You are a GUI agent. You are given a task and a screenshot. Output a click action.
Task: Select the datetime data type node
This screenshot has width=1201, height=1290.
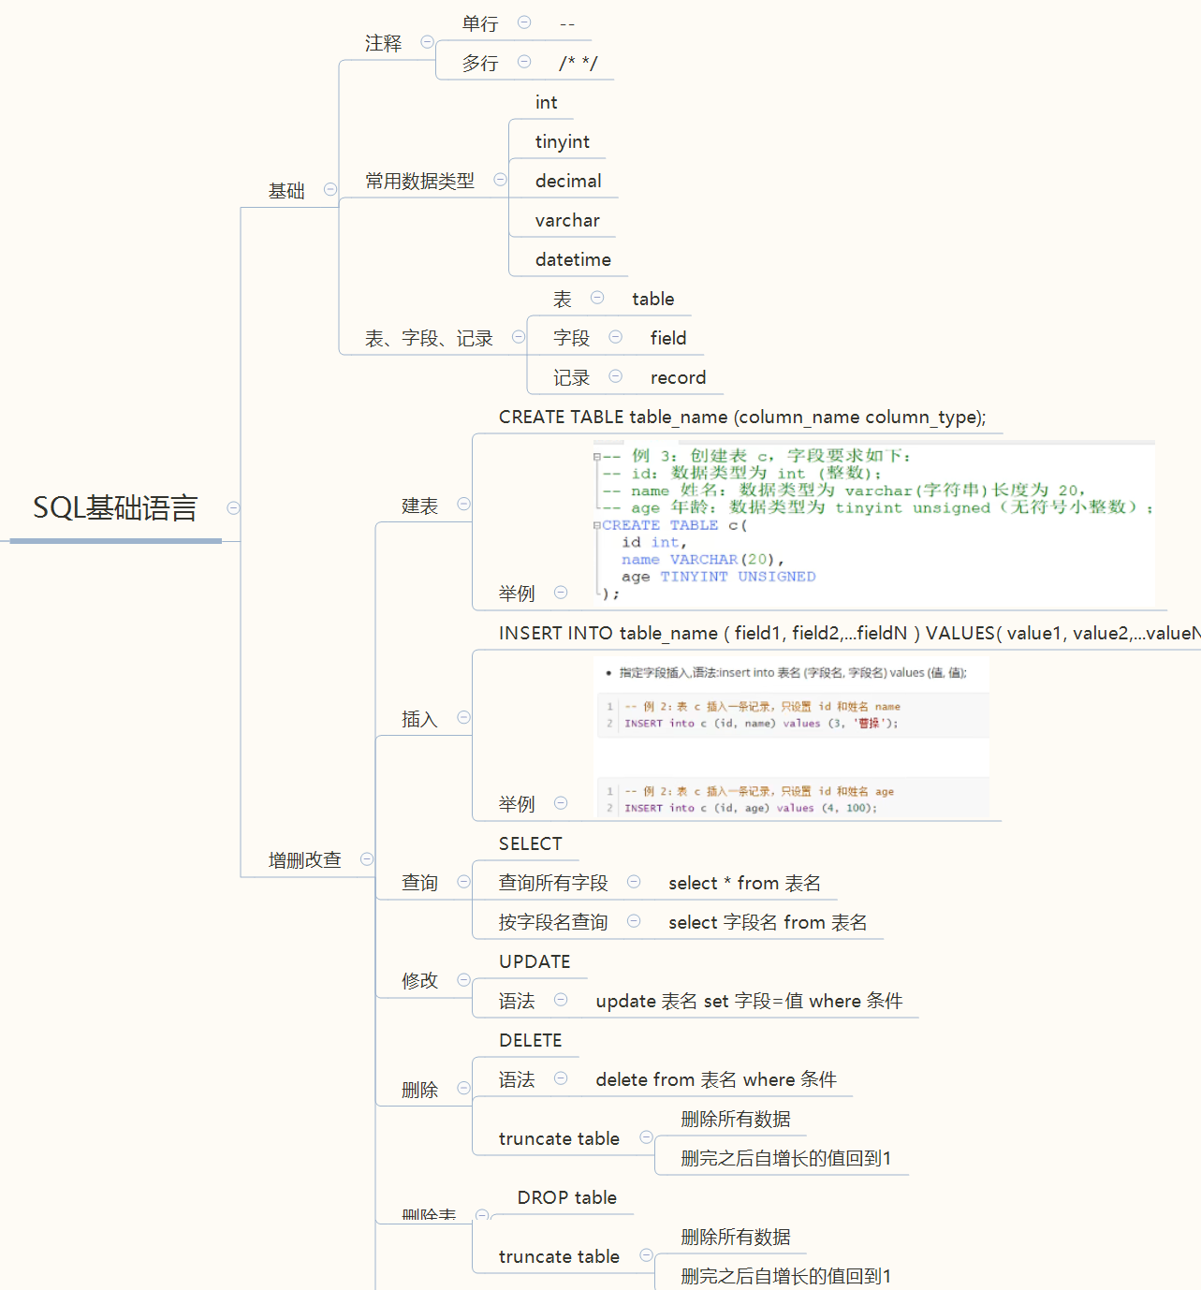point(573,259)
